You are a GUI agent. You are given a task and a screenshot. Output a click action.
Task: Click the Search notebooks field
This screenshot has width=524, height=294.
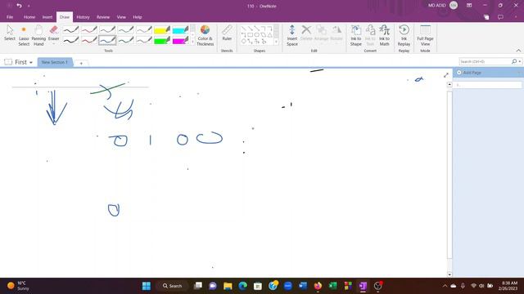(x=485, y=61)
